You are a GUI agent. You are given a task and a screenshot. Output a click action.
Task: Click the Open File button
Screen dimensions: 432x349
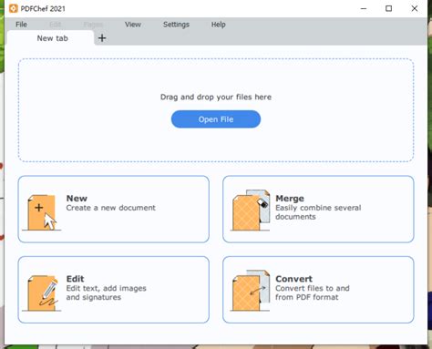tap(216, 119)
